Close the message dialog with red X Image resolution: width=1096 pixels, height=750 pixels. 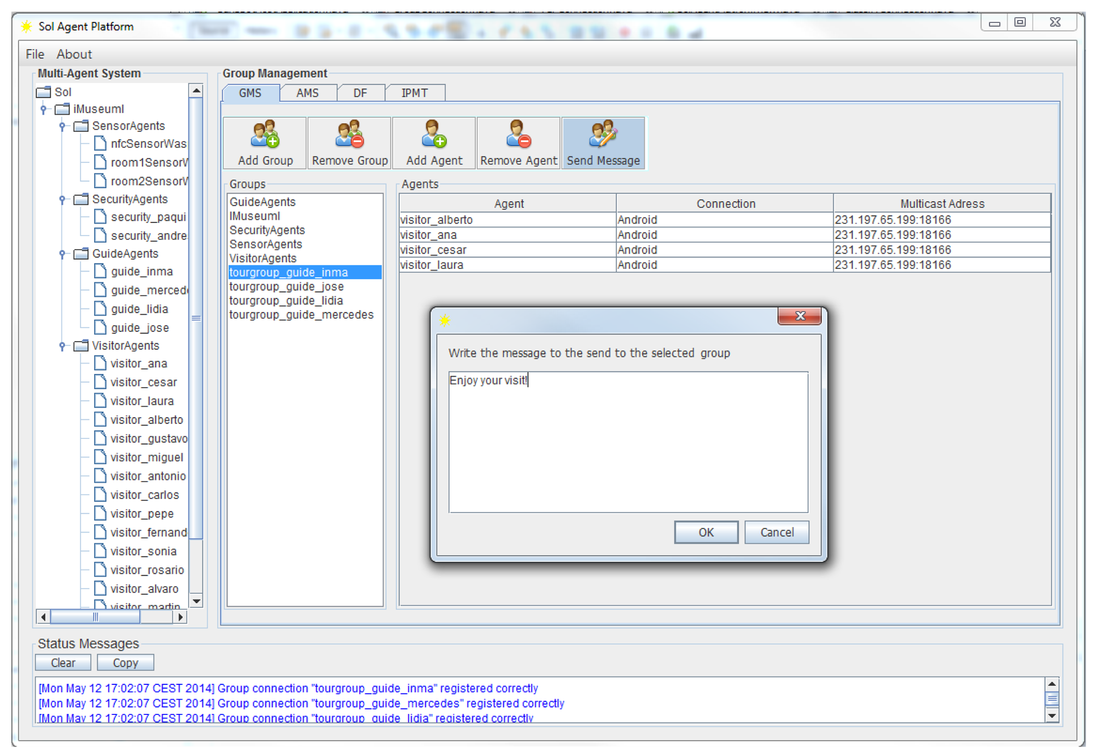coord(799,316)
